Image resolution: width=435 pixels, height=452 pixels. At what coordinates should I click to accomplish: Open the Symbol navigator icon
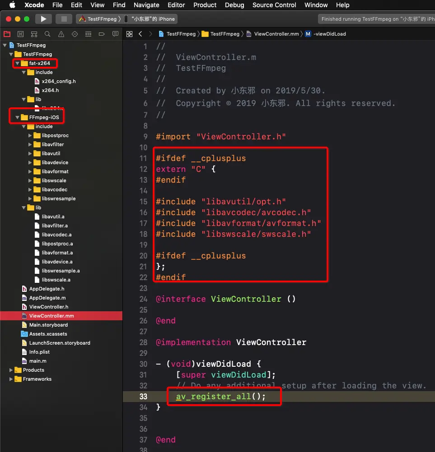click(x=34, y=34)
